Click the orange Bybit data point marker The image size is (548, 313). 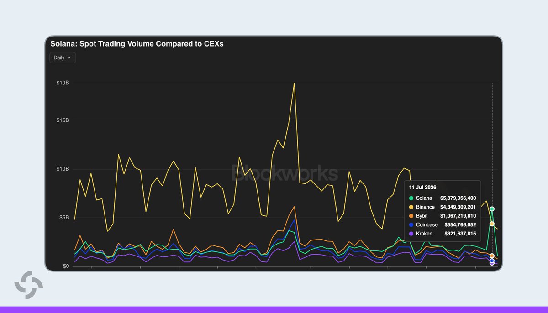click(x=492, y=256)
